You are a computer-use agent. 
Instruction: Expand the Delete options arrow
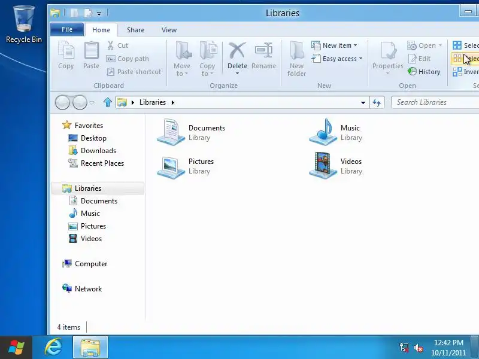pos(237,74)
